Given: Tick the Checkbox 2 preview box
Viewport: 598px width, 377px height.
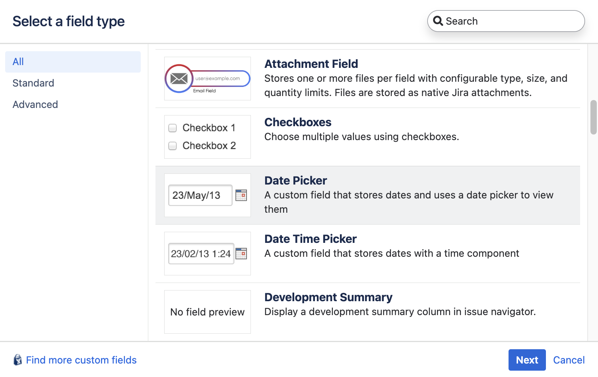Looking at the screenshot, I should point(173,146).
